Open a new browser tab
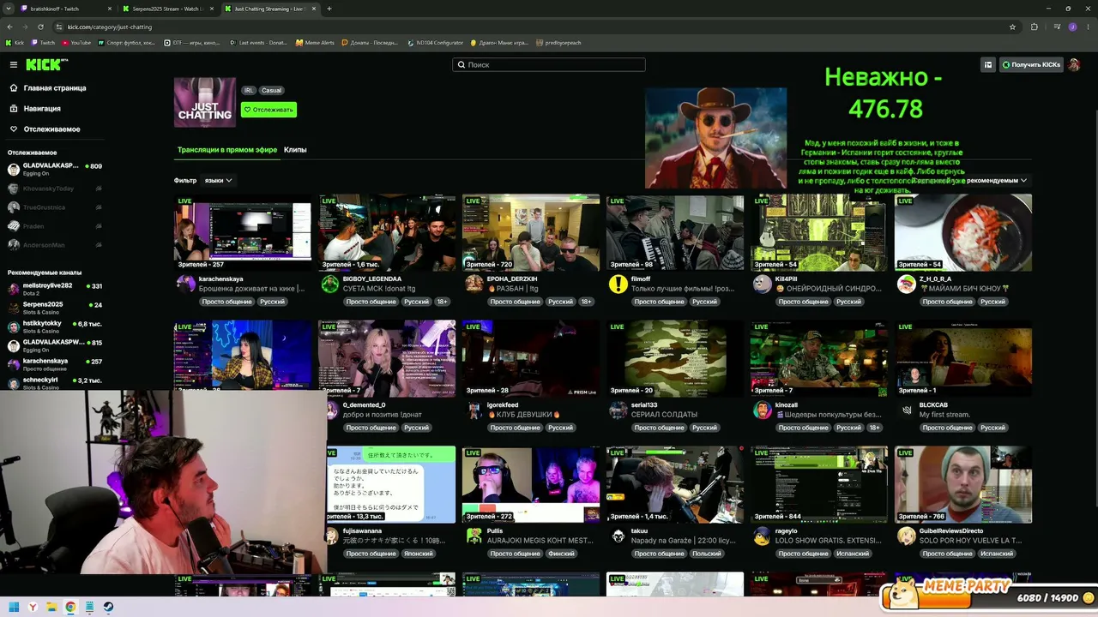This screenshot has width=1098, height=617. click(329, 9)
